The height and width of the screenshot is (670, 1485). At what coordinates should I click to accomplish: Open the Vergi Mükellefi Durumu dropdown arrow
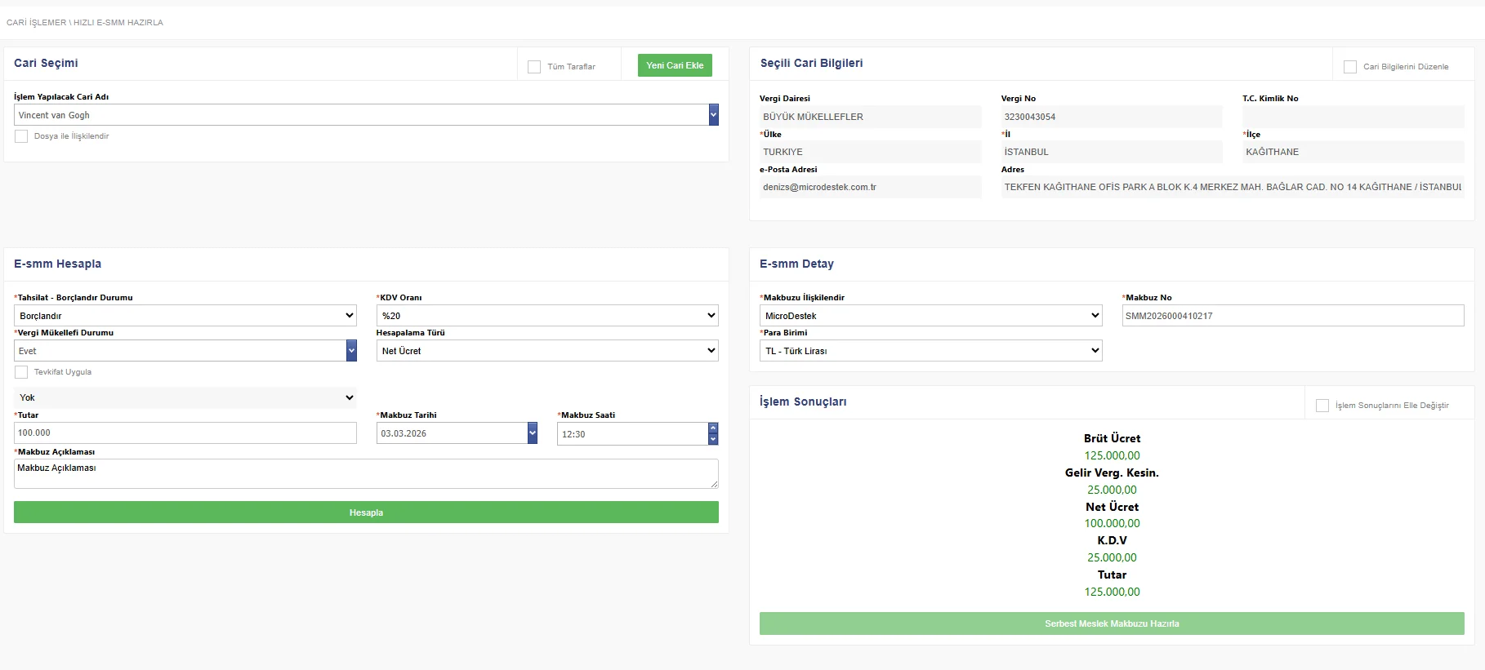click(x=351, y=351)
